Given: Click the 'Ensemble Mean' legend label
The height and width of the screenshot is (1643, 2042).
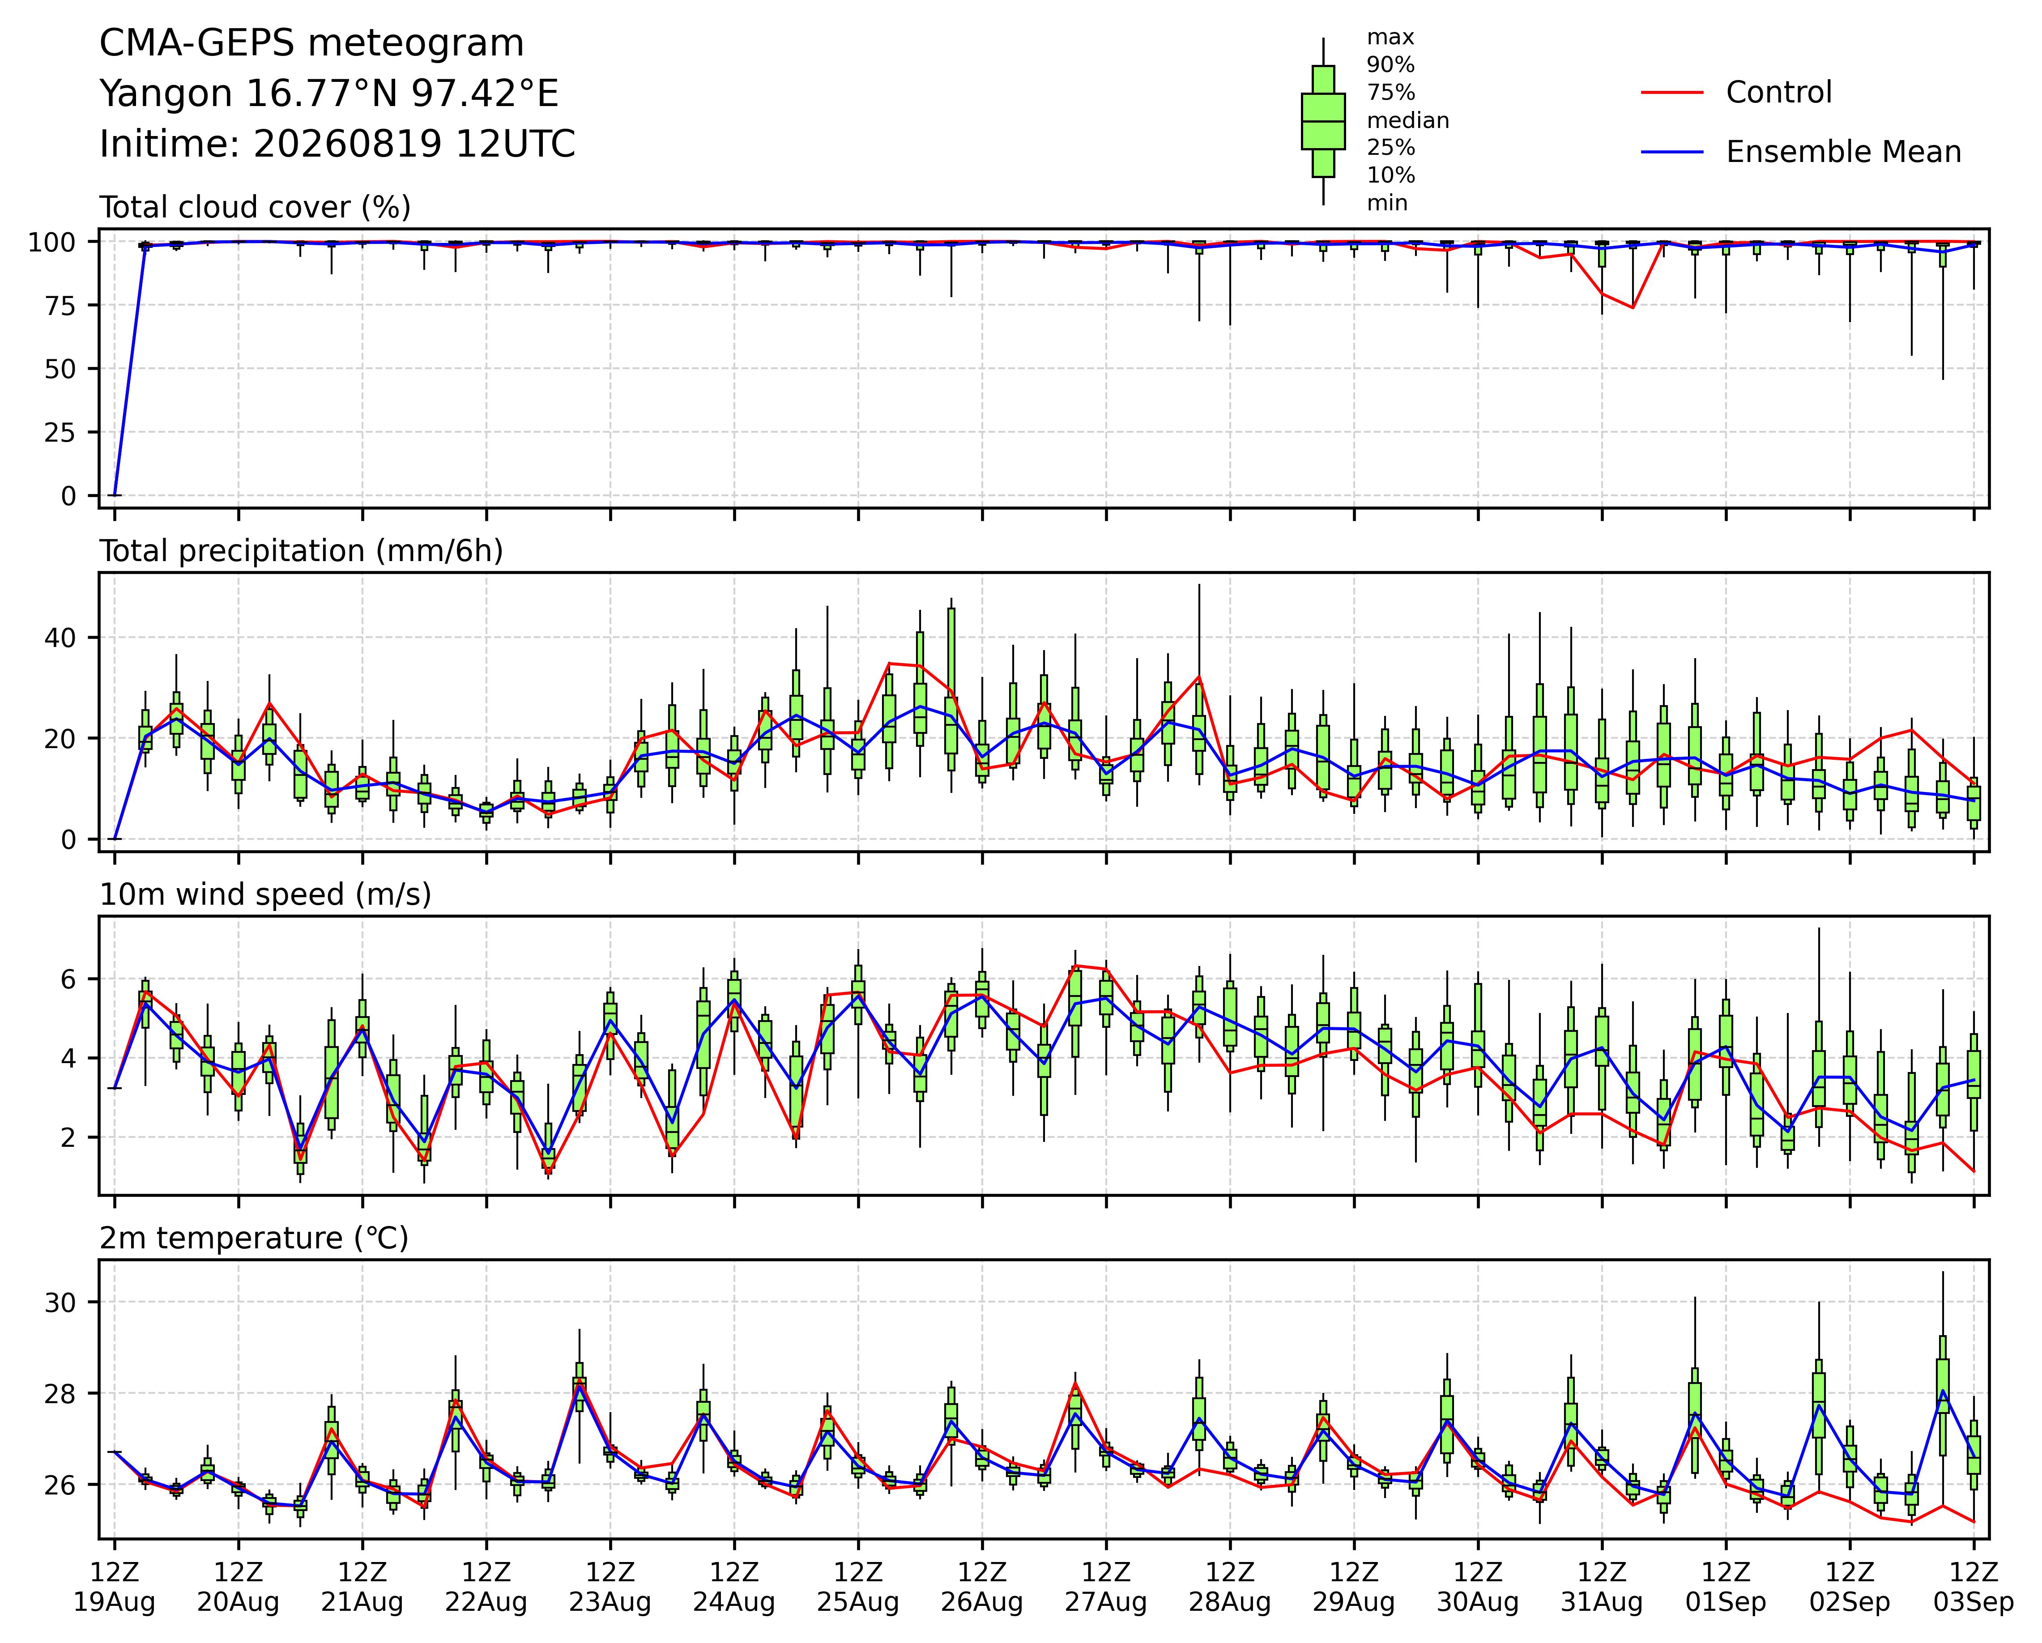Looking at the screenshot, I should [1843, 153].
